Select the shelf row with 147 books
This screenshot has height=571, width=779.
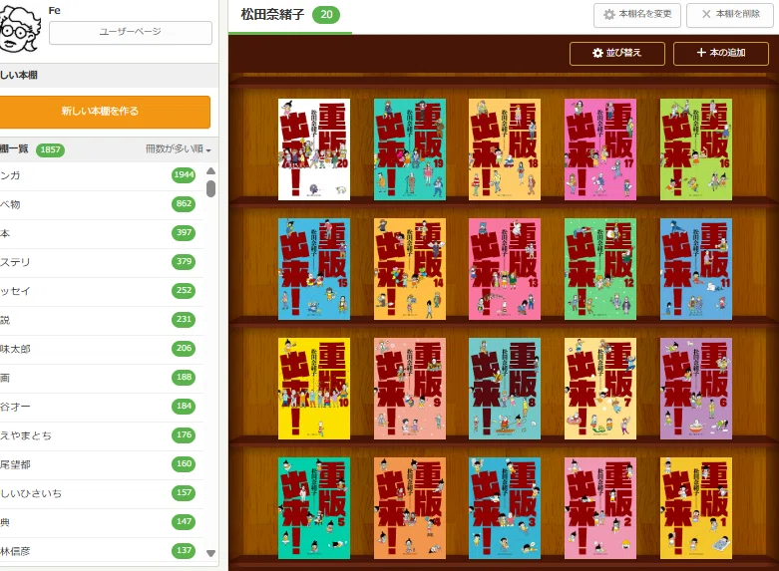102,522
